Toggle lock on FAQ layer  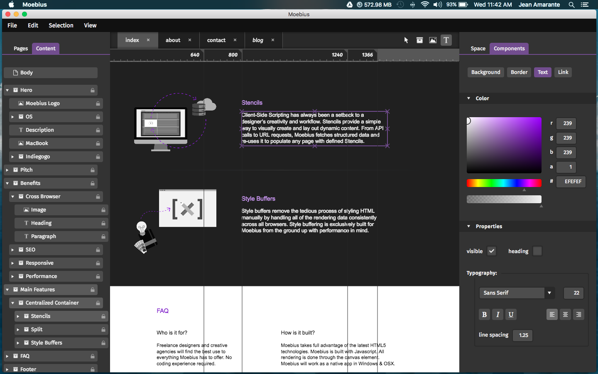pos(93,356)
